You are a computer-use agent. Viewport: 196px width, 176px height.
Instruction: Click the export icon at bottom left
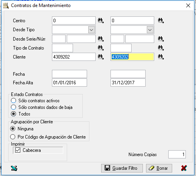[x=14, y=168]
